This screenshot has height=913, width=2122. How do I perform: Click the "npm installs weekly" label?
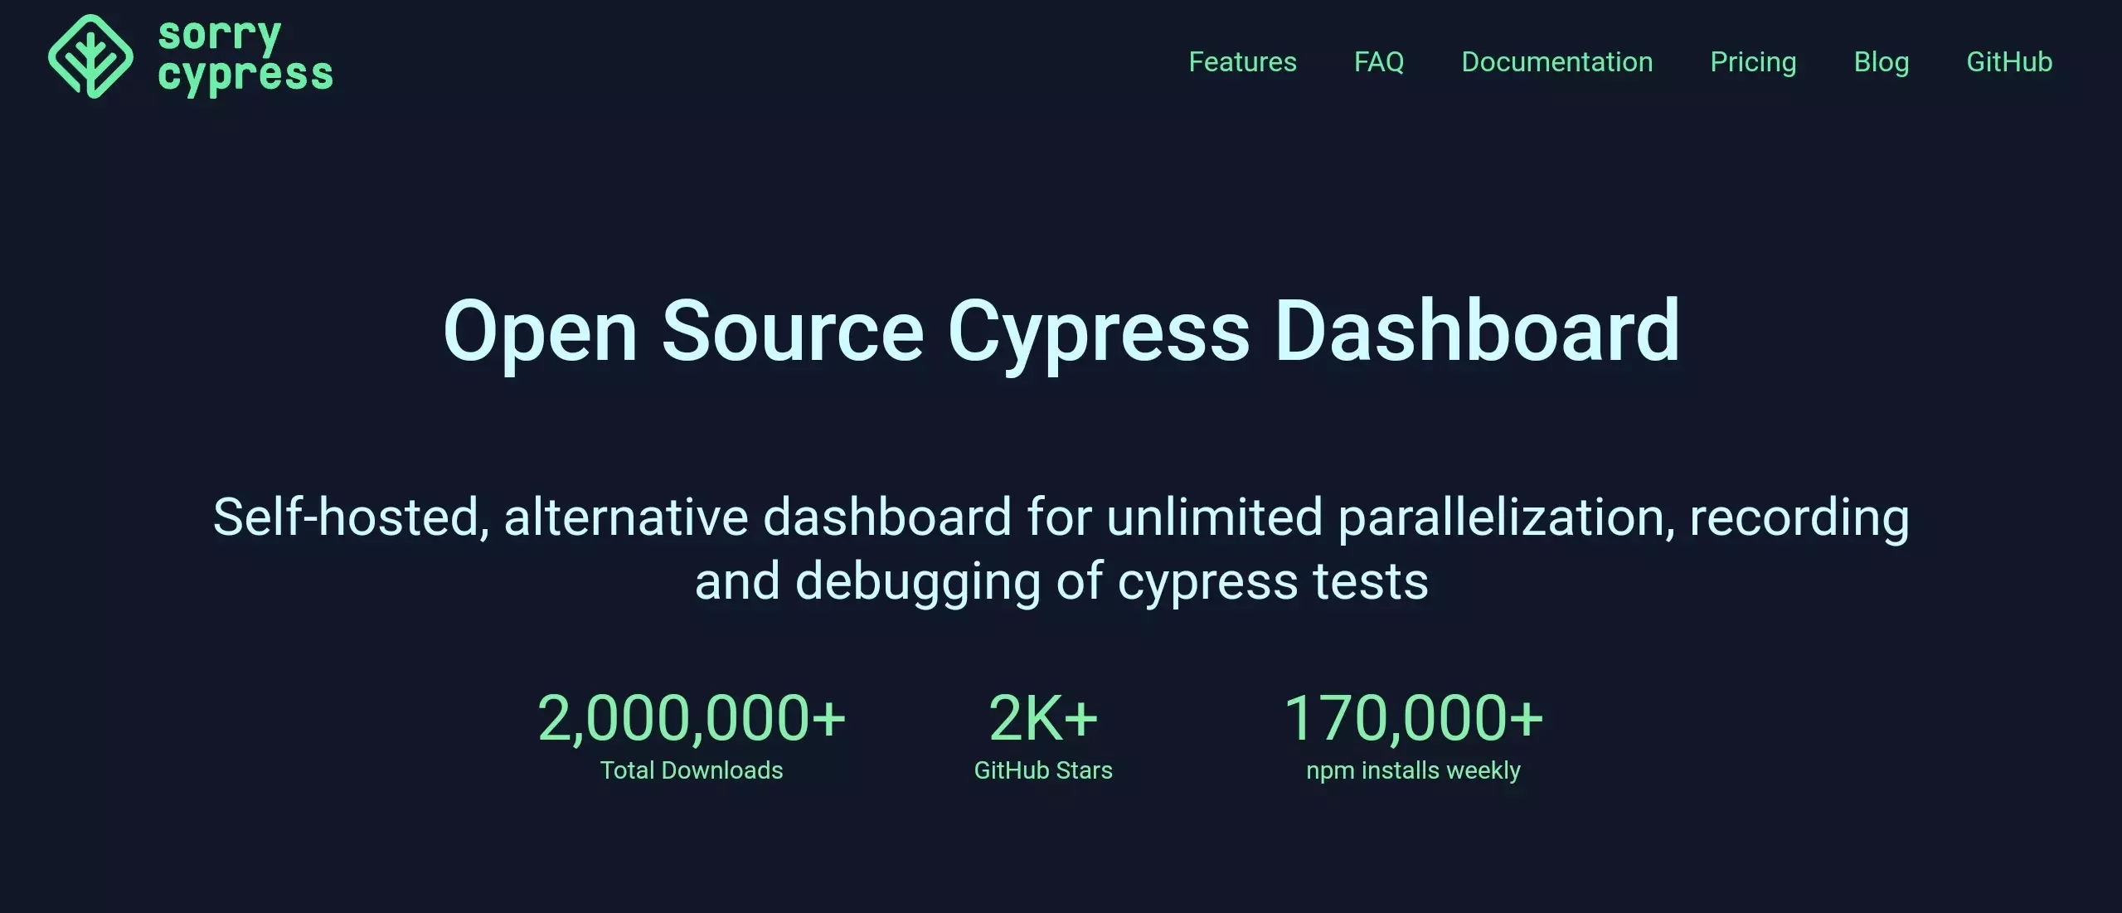pos(1413,770)
